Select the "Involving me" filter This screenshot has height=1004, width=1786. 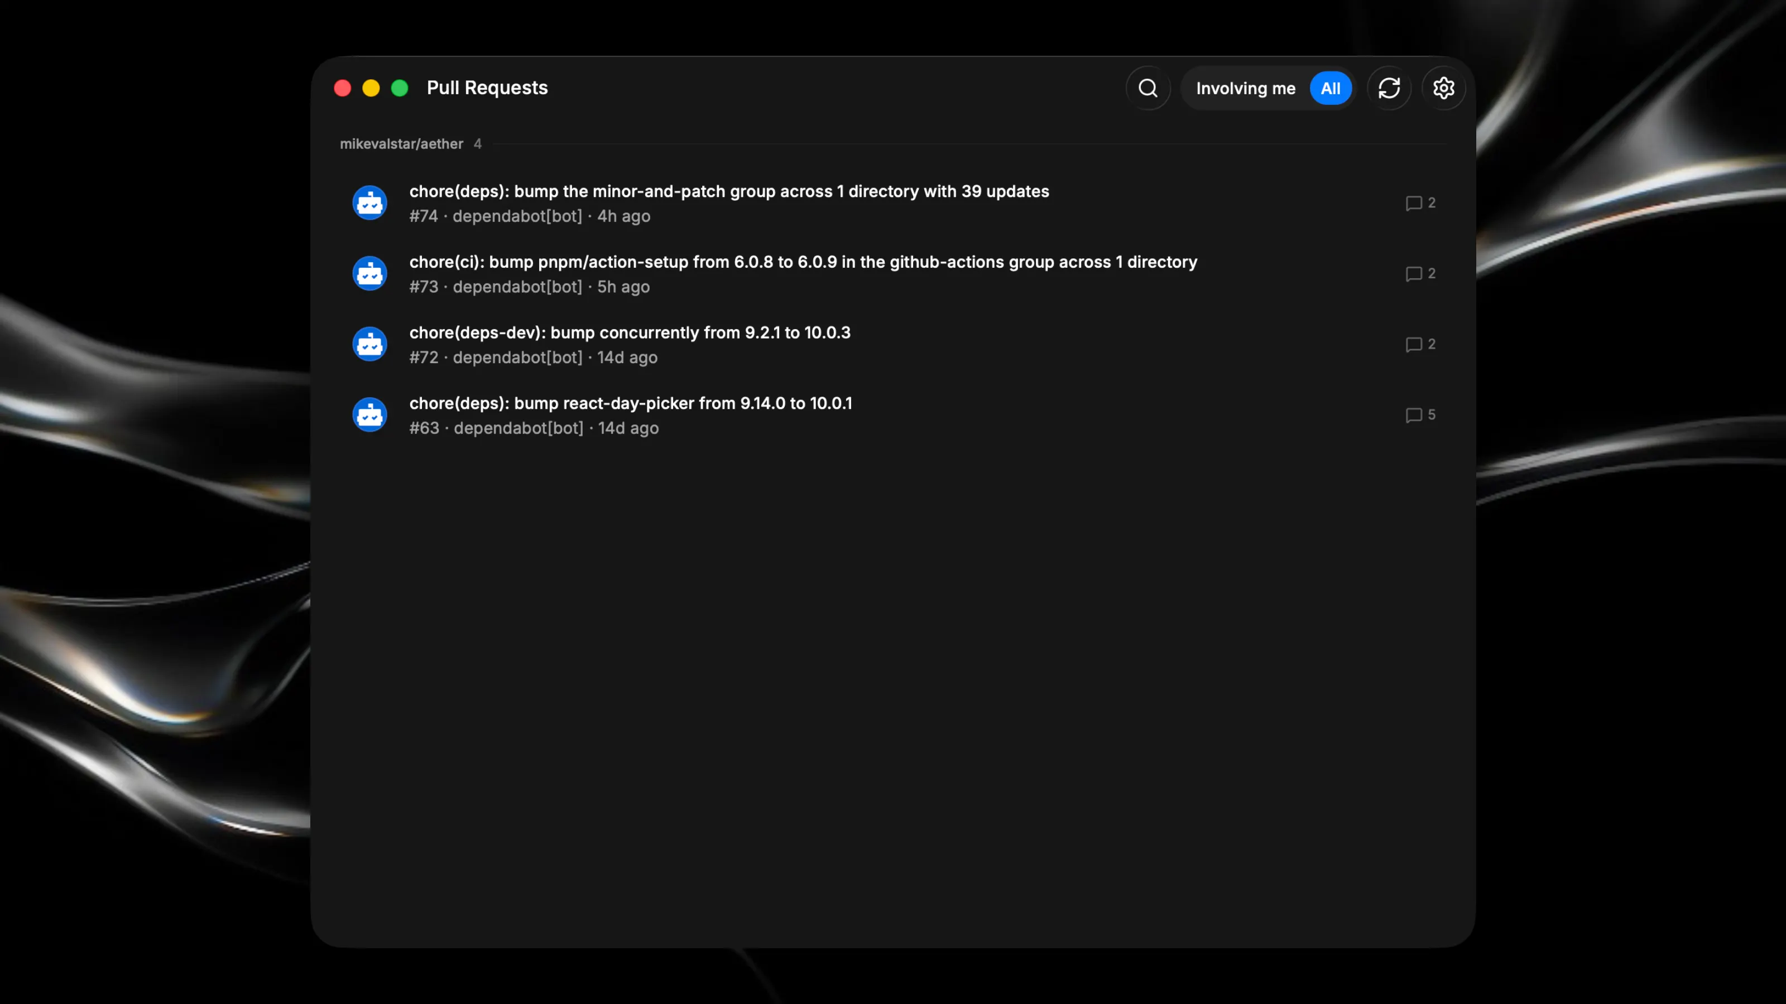(x=1245, y=88)
